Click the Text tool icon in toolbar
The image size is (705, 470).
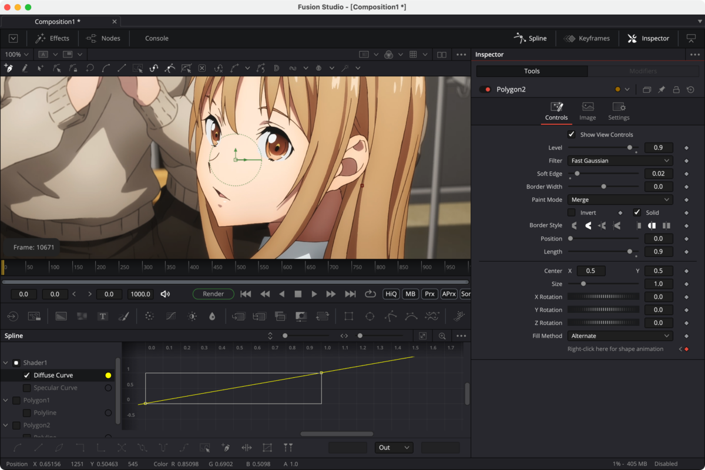[103, 316]
